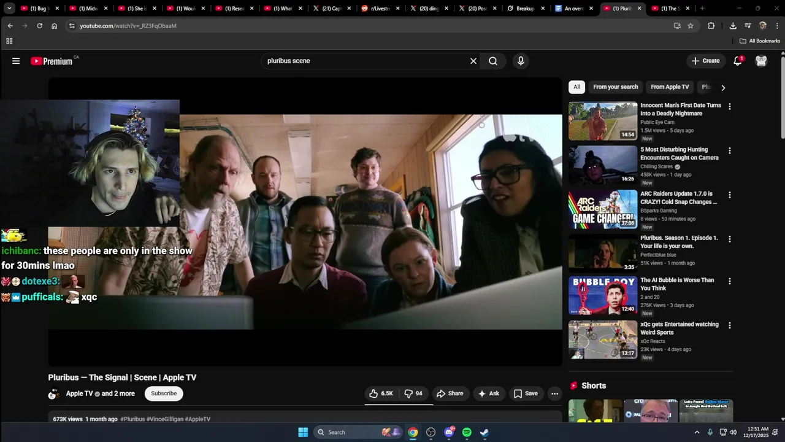This screenshot has height=442, width=785.
Task: Select the From your search chip
Action: coord(615,87)
